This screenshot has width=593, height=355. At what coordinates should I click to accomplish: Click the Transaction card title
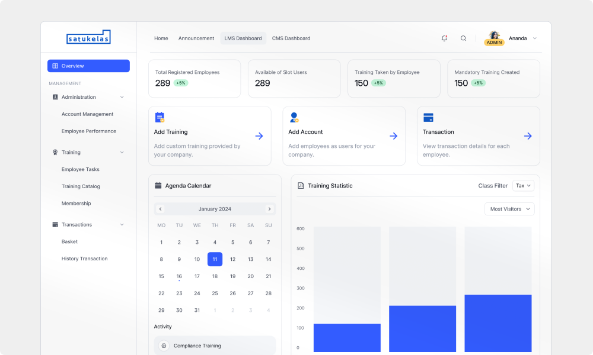pos(438,132)
